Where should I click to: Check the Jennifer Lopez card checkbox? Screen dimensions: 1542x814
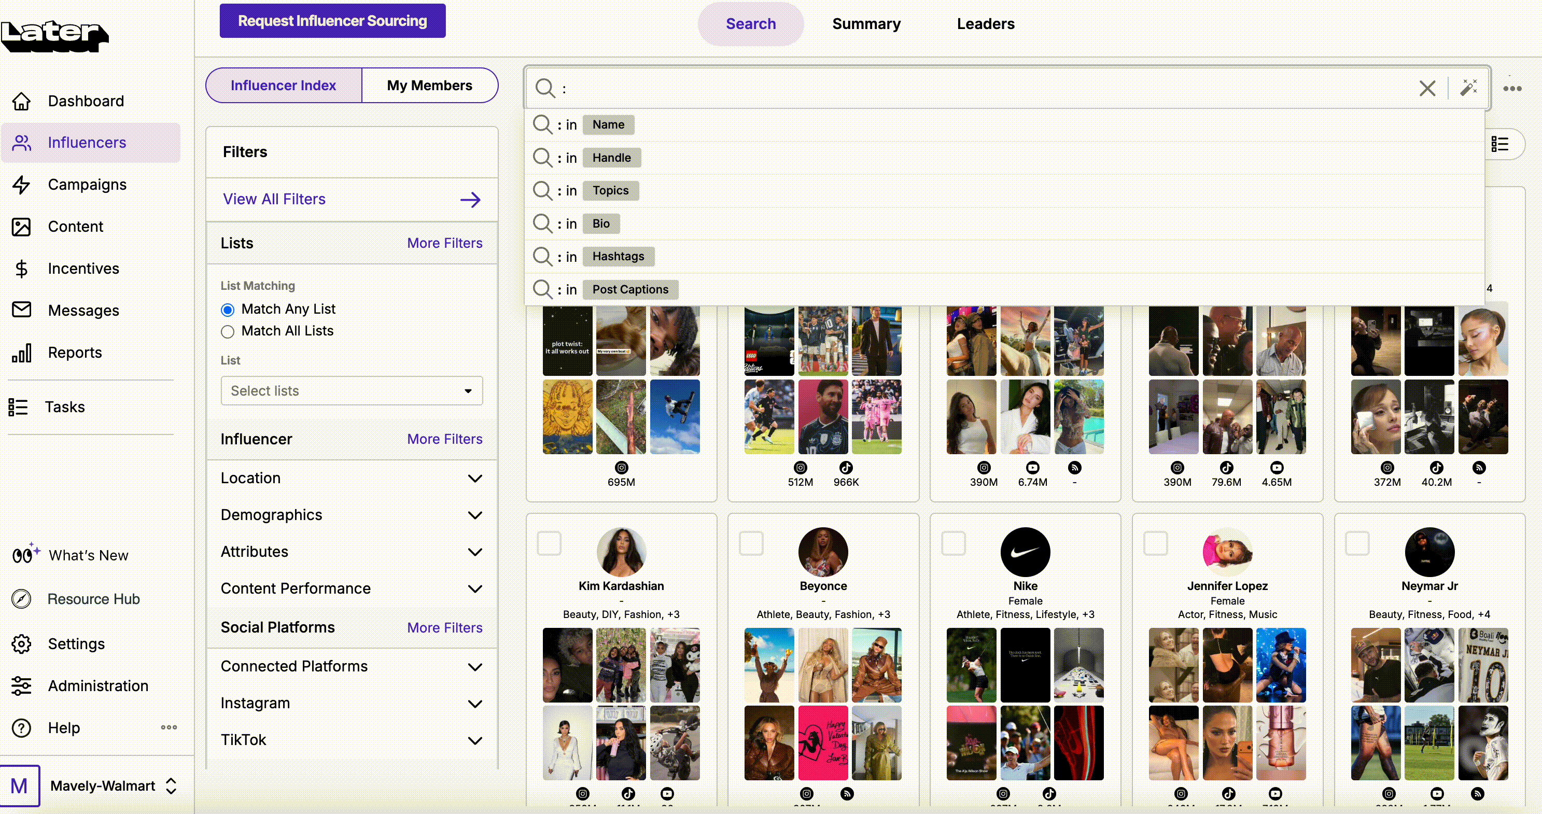(x=1155, y=543)
